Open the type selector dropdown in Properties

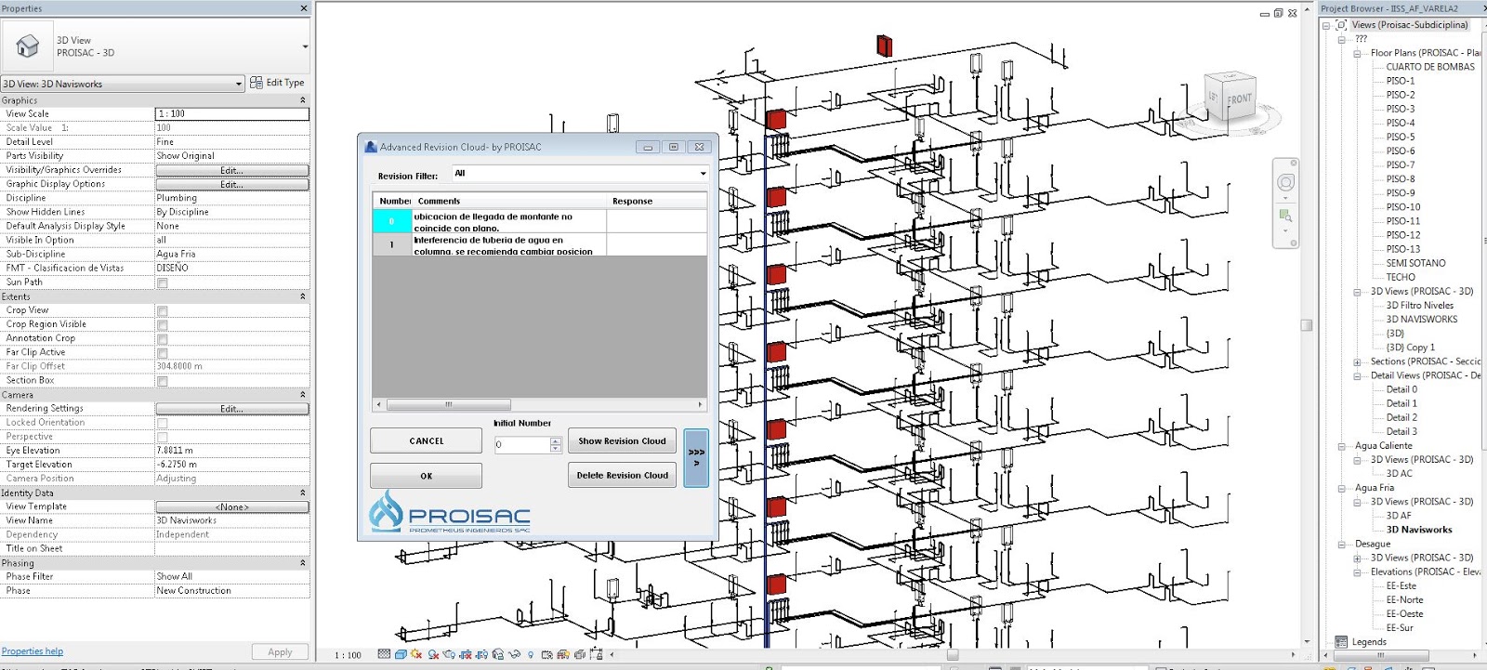[305, 46]
